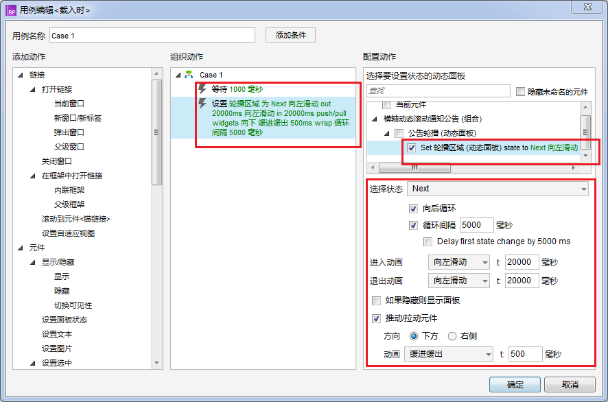Enable 如果隐藏则显示面板 checkbox
The width and height of the screenshot is (608, 402).
[x=376, y=301]
